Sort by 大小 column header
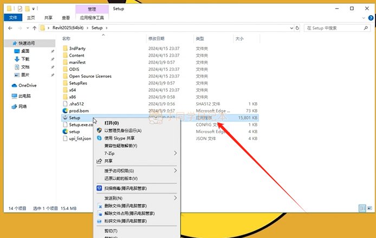376x238 pixels. [239, 38]
